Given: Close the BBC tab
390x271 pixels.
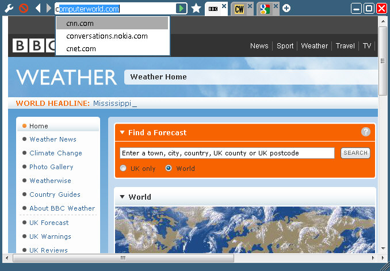Looking at the screenshot, I should [224, 6].
